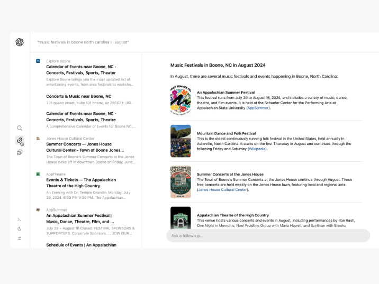Viewport: 379px width, 284px height.
Task: Click snippet 'A comprehensive Calendar of Events for Boone'
Action: tap(91, 126)
